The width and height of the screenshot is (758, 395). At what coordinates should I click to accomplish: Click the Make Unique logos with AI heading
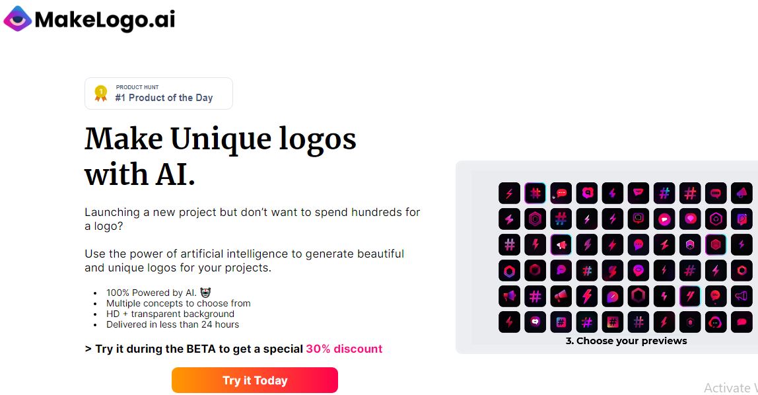(x=221, y=157)
